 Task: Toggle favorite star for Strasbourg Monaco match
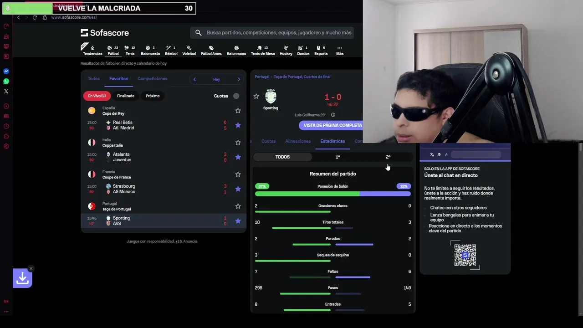coord(238,189)
